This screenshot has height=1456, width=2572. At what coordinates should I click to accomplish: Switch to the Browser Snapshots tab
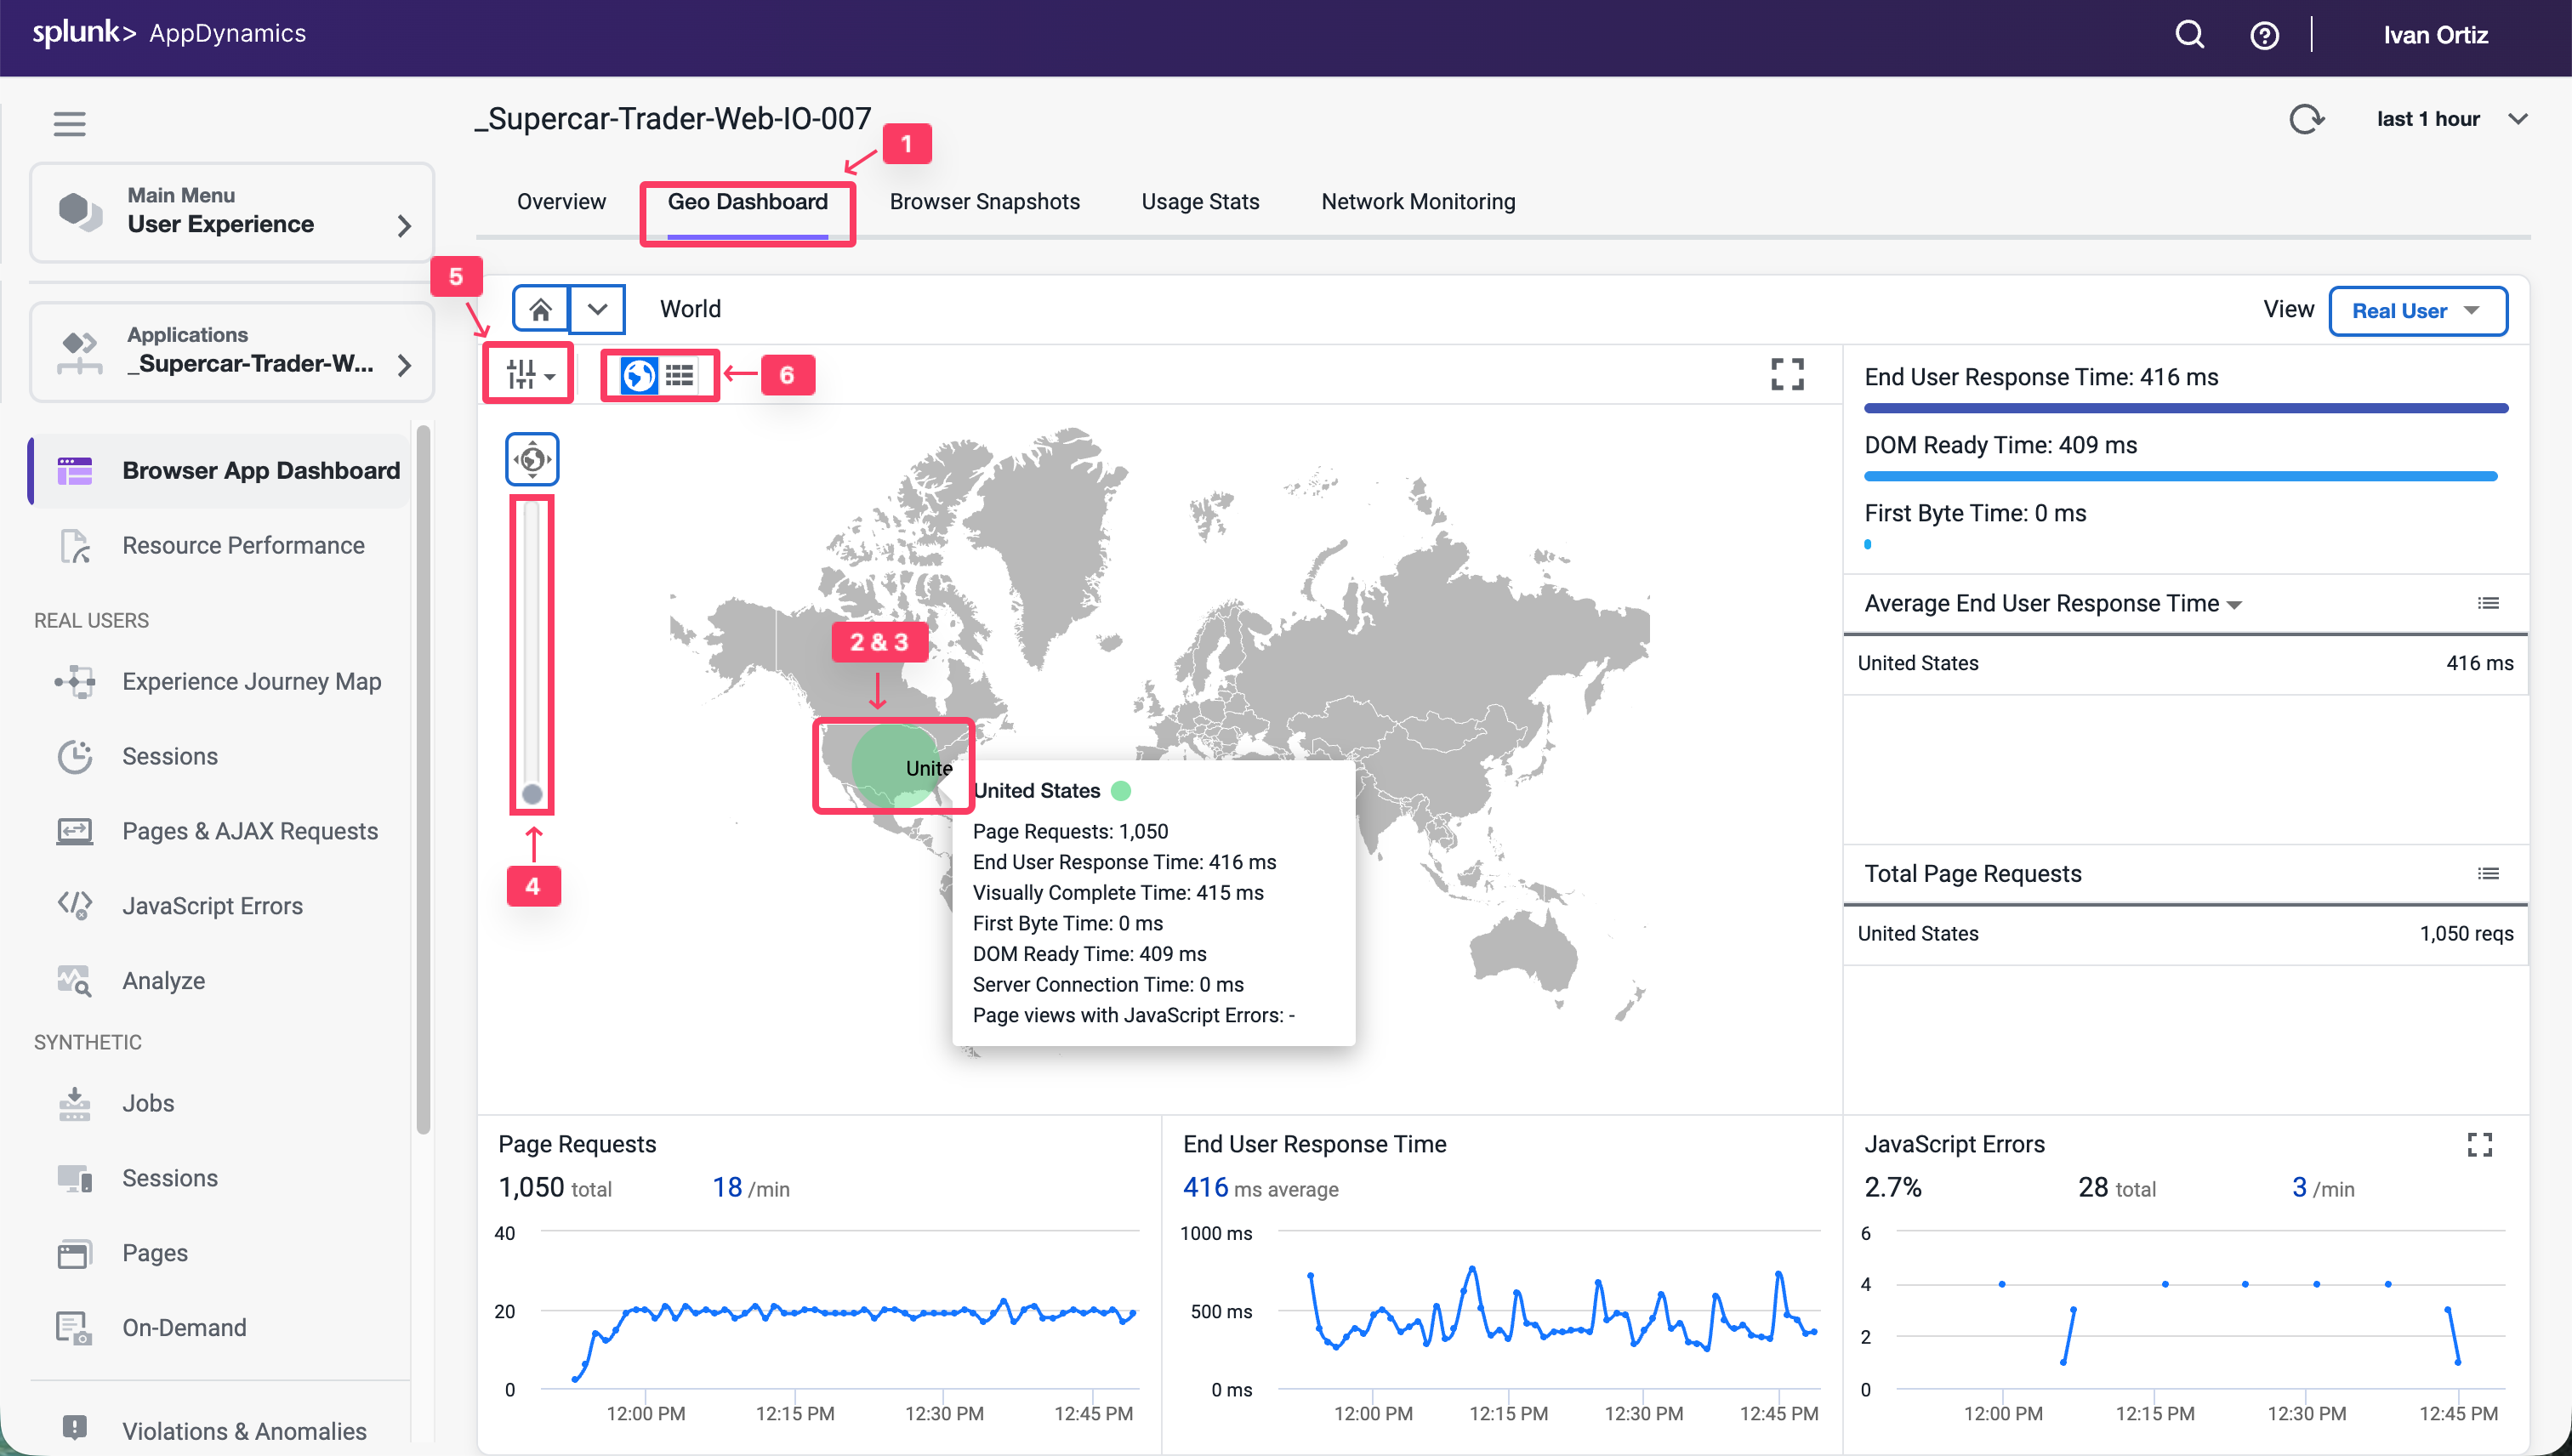[984, 202]
